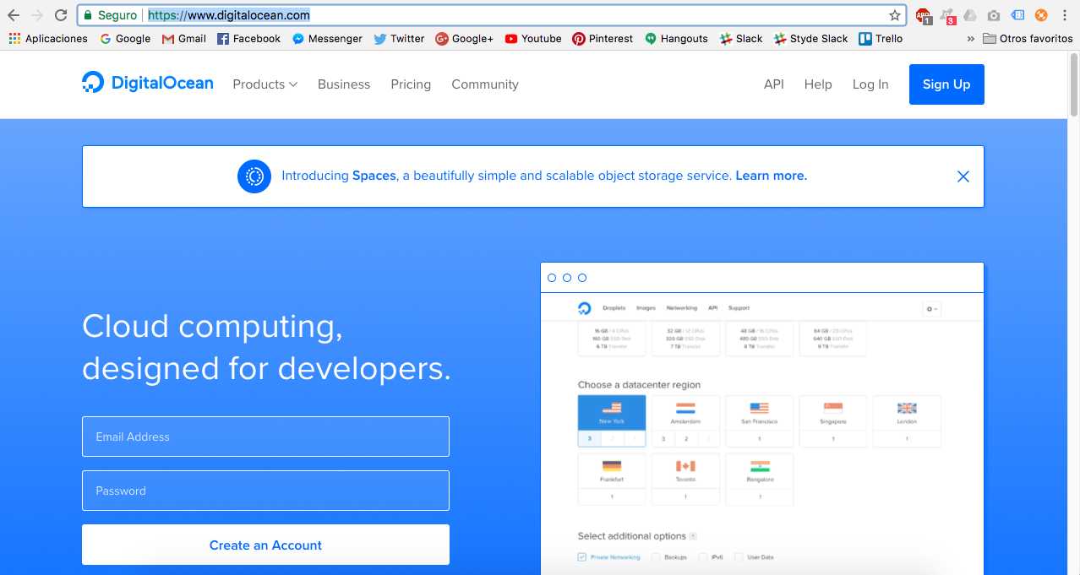Open the Twitter bookmark
This screenshot has width=1080, height=575.
tap(399, 39)
